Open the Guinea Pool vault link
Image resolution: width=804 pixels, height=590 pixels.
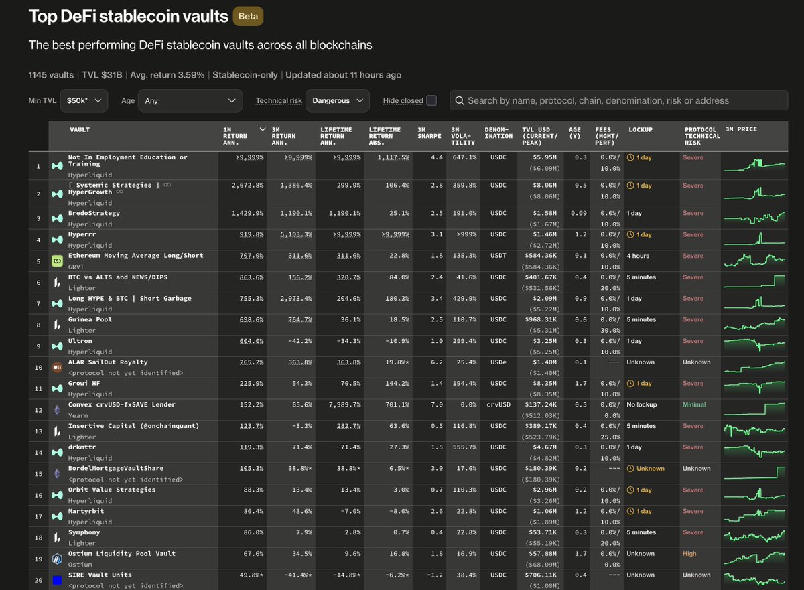click(90, 319)
